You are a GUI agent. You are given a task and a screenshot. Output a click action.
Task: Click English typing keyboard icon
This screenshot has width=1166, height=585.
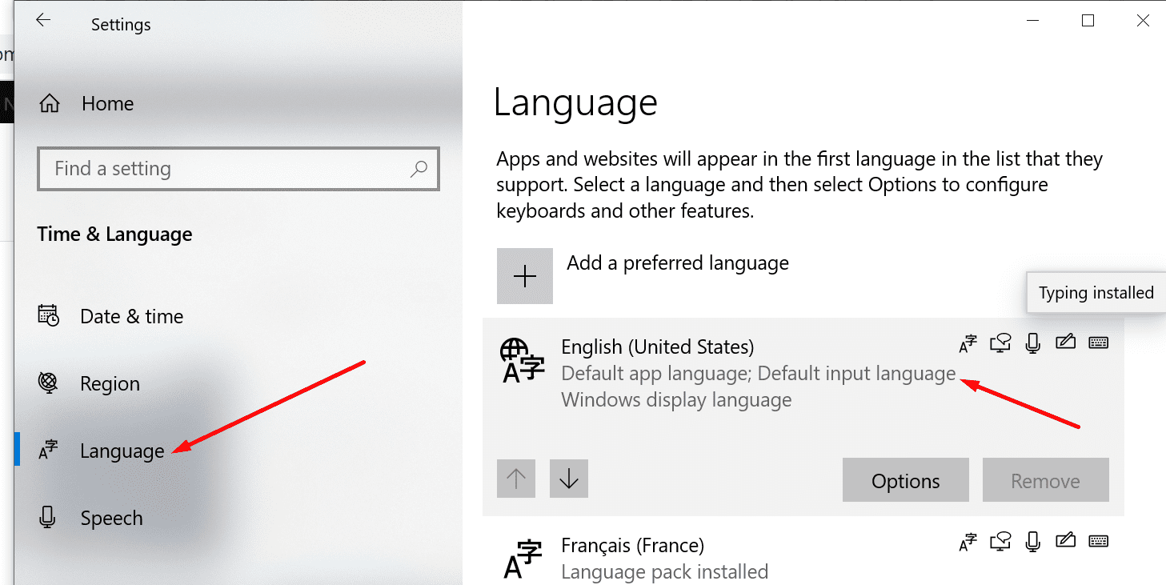[1099, 343]
